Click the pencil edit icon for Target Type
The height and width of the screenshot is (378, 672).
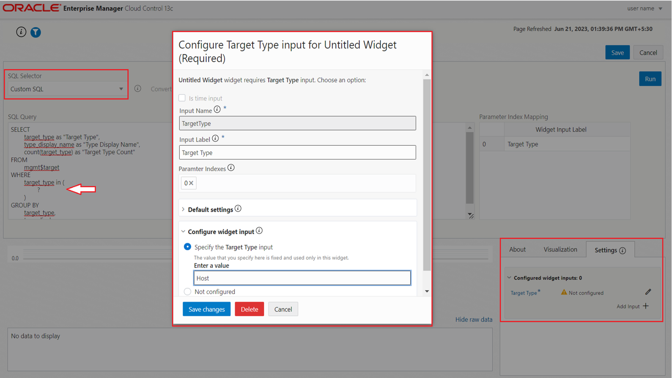tap(648, 292)
